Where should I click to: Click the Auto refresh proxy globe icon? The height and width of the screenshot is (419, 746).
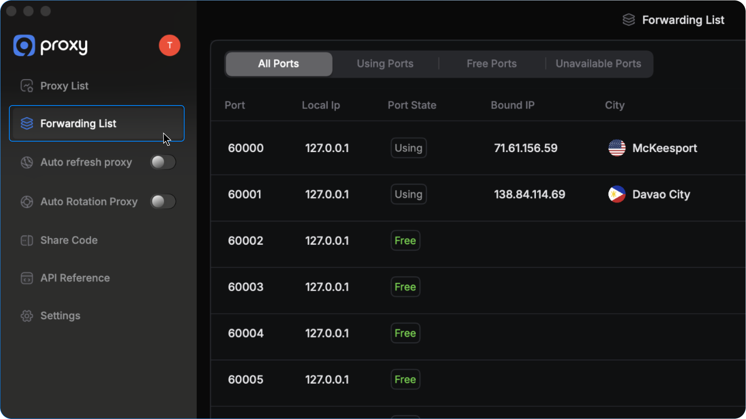coord(26,162)
